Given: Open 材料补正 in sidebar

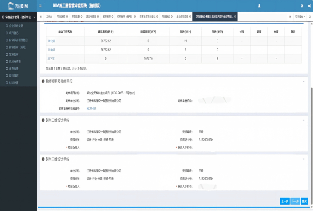Looking at the screenshot, I should click(14, 83).
